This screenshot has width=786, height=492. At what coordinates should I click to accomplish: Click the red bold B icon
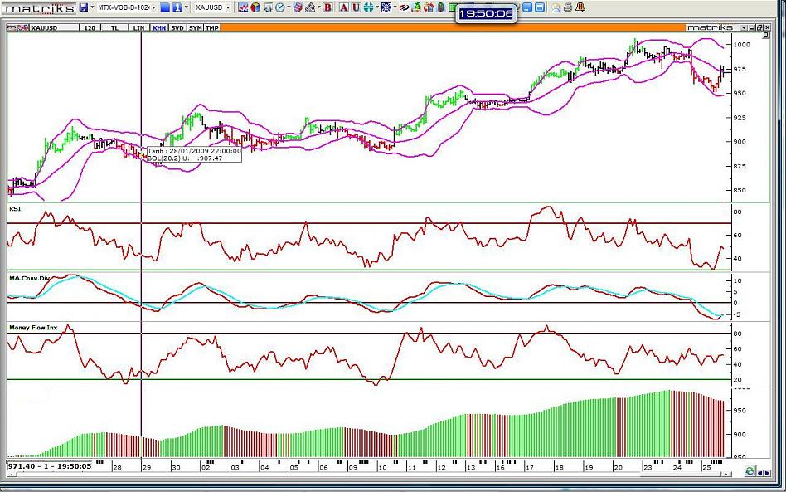point(328,7)
